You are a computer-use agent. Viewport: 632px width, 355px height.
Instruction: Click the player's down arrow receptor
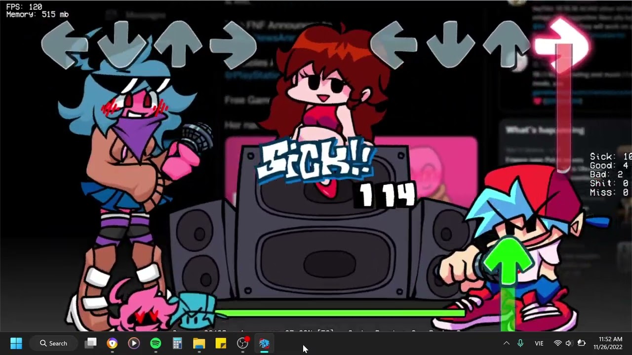(x=450, y=45)
